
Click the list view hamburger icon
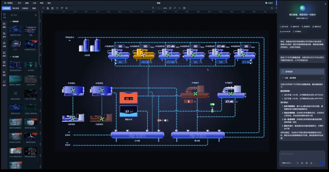tap(36, 15)
